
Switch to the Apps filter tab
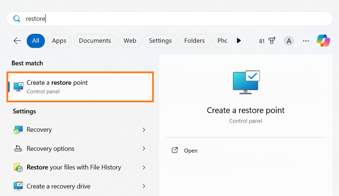click(59, 41)
